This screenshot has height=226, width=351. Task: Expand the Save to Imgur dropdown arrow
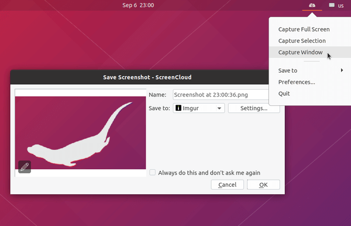coord(219,108)
